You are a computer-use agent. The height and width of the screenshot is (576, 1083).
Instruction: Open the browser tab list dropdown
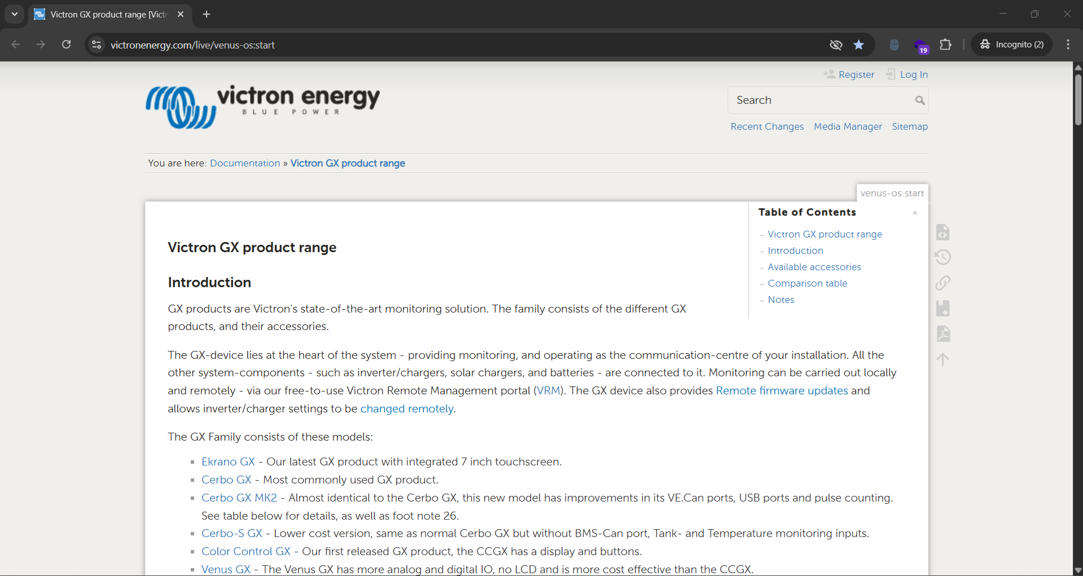click(14, 14)
